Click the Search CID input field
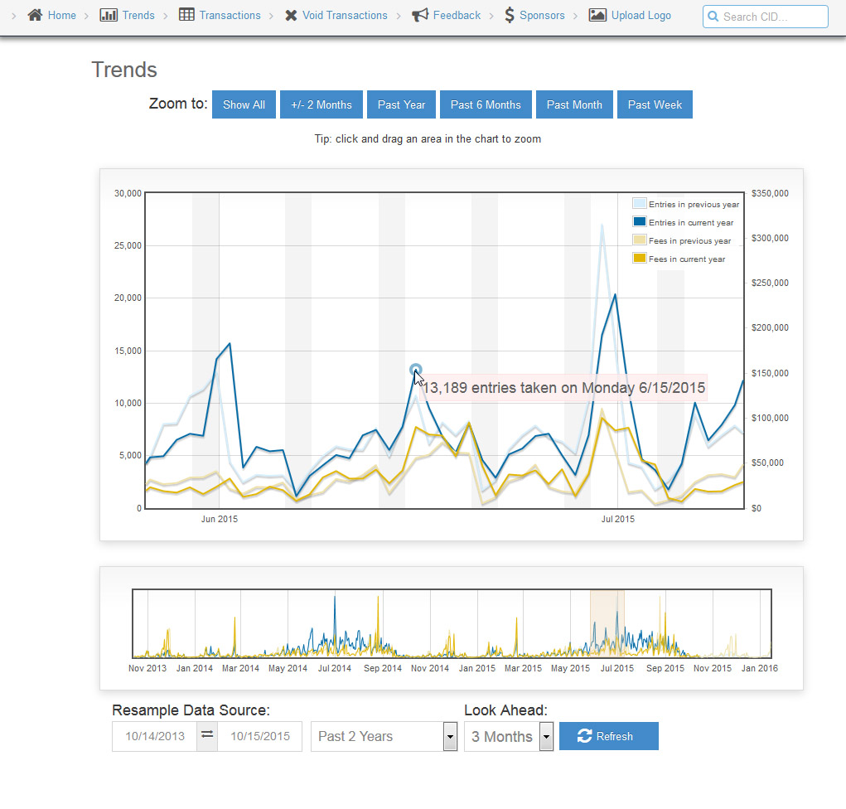846x809 pixels. (771, 17)
